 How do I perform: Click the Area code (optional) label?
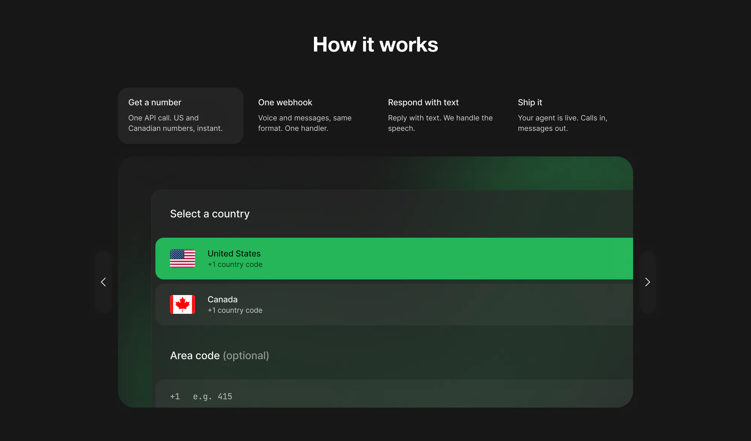[220, 355]
